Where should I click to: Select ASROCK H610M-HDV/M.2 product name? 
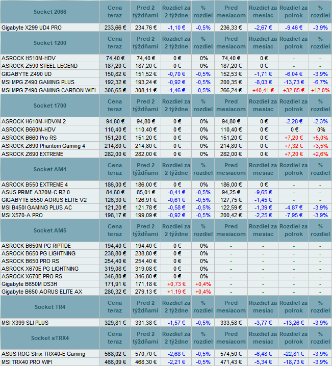pyautogui.click(x=34, y=121)
